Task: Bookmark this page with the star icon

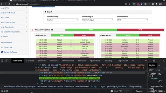Action: (130, 4)
